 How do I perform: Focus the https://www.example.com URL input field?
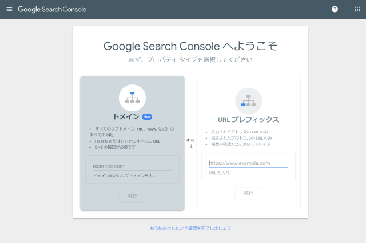click(x=248, y=163)
